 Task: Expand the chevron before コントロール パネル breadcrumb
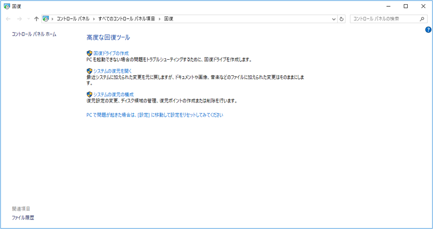[x=52, y=19]
